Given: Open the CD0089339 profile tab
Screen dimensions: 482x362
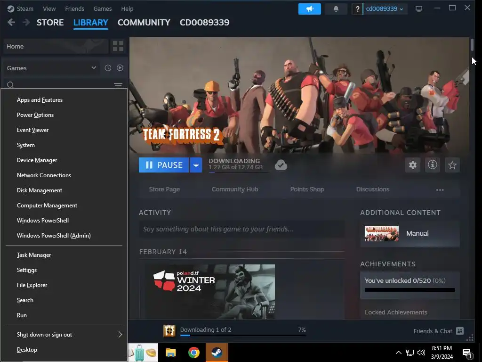Looking at the screenshot, I should click(x=204, y=23).
